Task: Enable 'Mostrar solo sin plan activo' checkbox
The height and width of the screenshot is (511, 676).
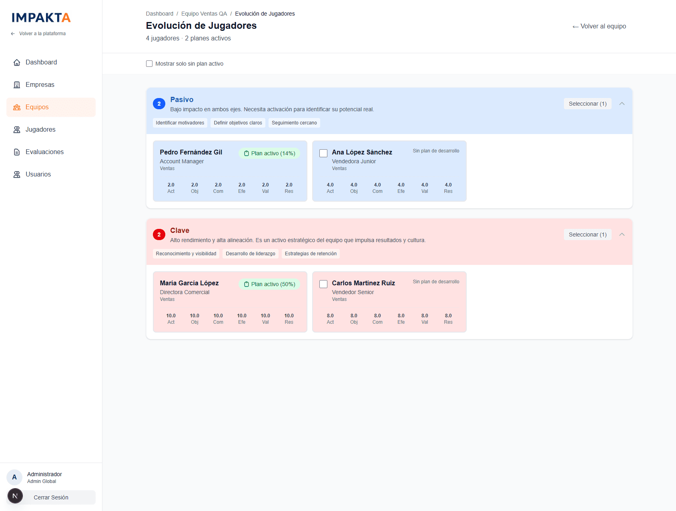Action: (x=149, y=64)
